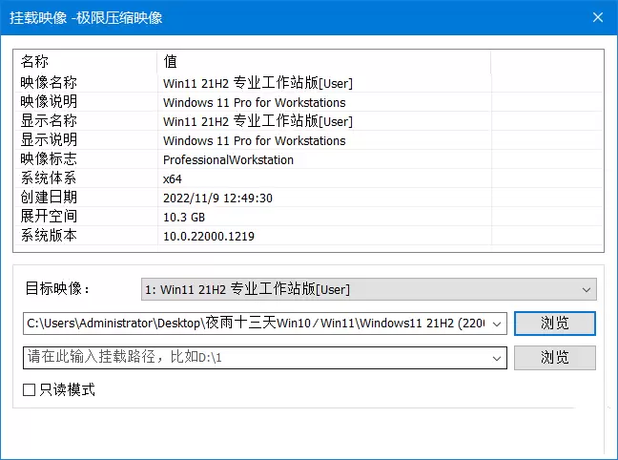
Task: Click the value ProfessionalWorkstation
Action: [x=228, y=159]
